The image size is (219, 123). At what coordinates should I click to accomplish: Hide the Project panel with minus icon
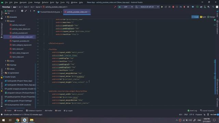coord(34,11)
